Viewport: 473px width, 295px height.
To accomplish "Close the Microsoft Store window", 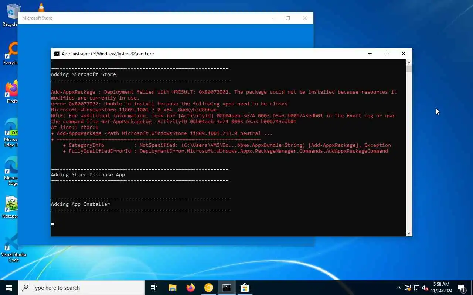I will coord(305,18).
